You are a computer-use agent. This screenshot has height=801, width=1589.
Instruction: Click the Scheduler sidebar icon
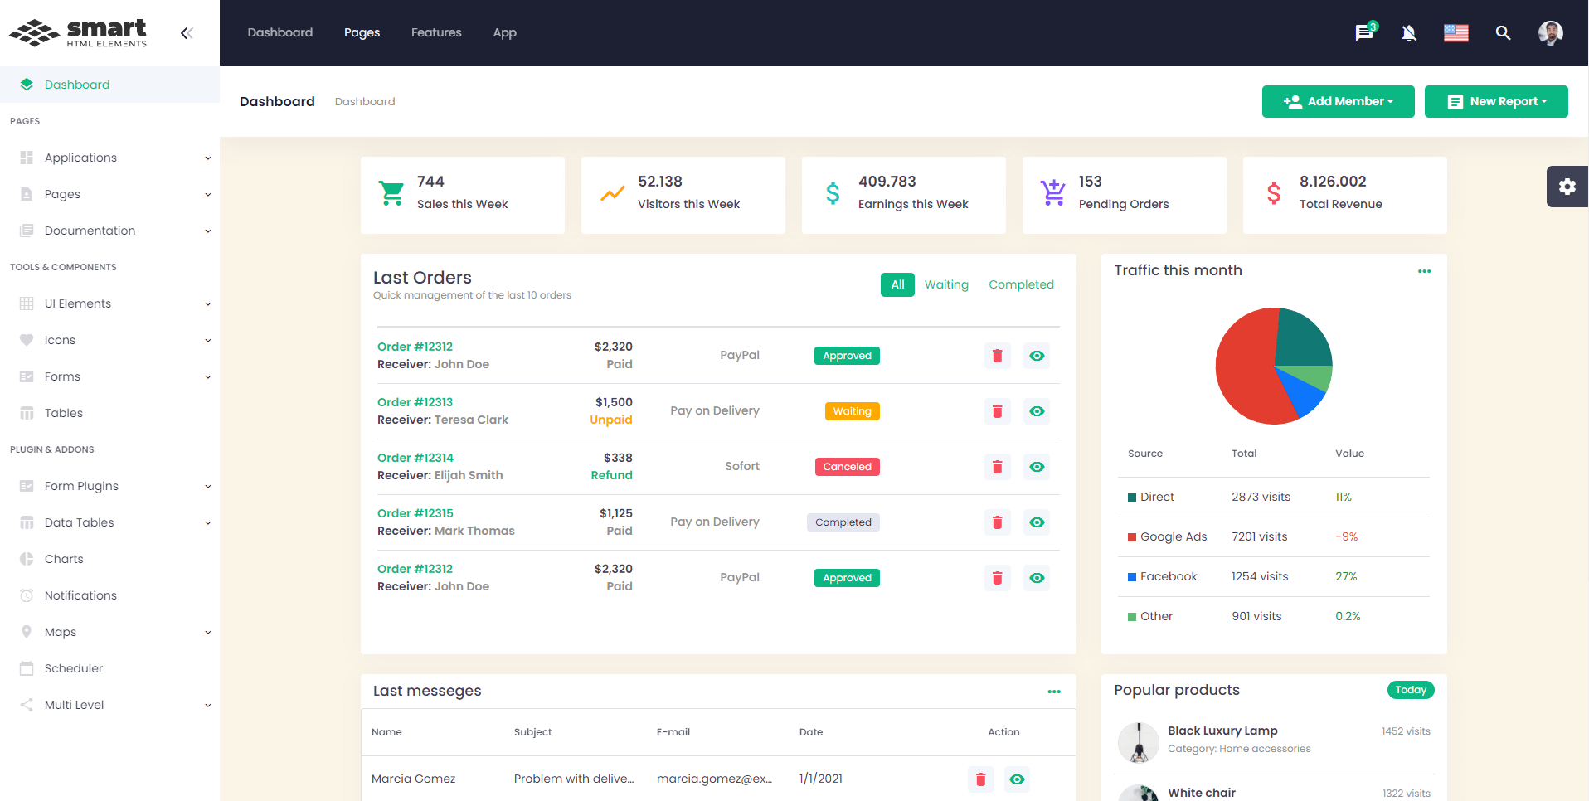pos(27,668)
